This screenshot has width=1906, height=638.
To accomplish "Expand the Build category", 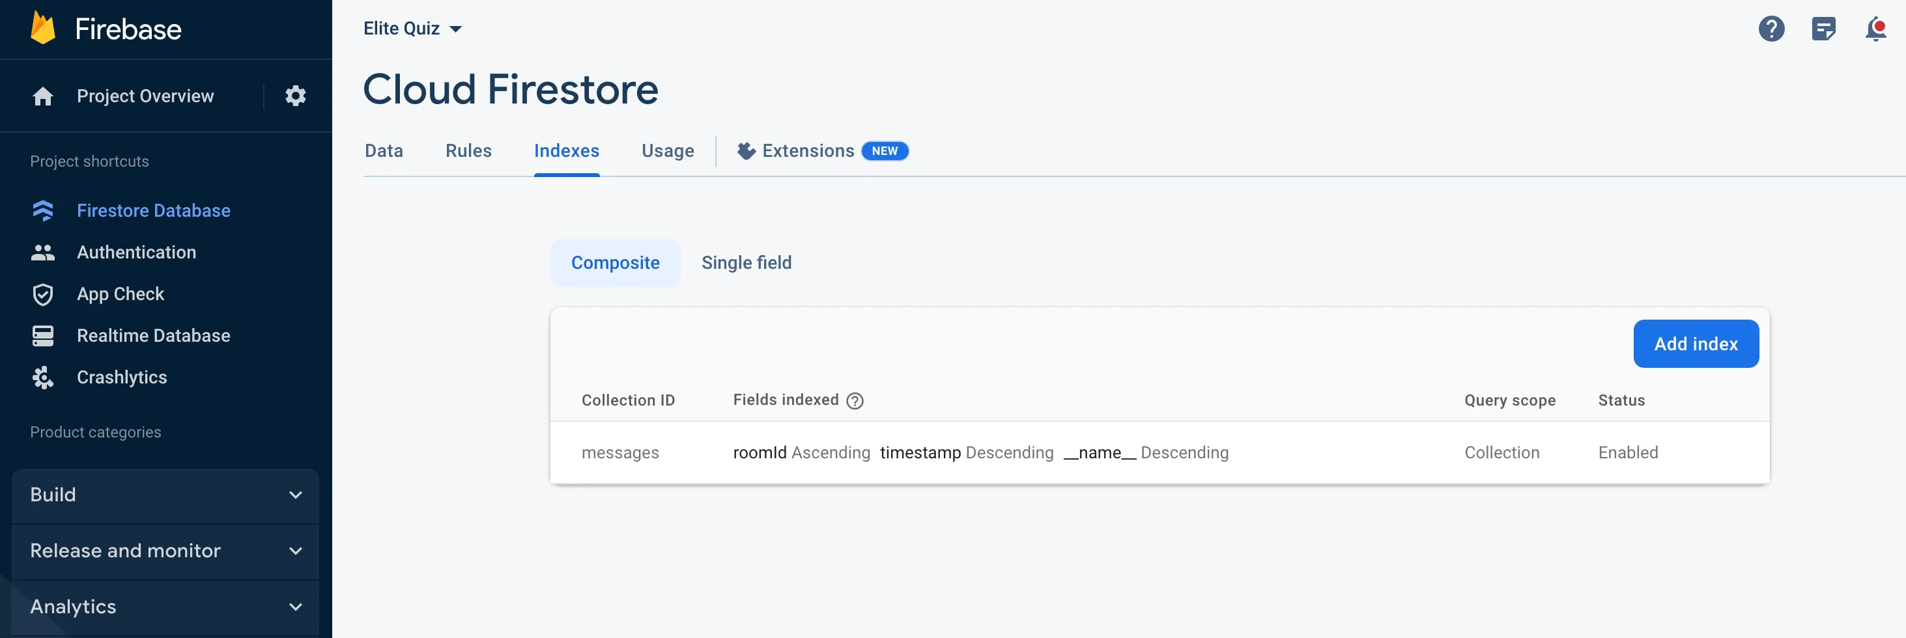I will coord(165,495).
